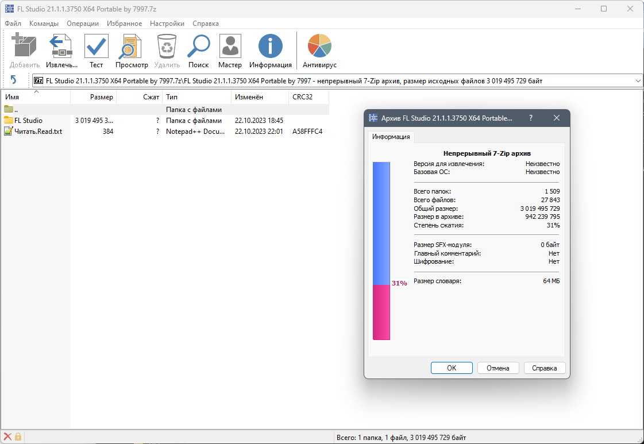Viewport: 644px width, 444px height.
Task: Click the status bar total text
Action: pos(401,438)
